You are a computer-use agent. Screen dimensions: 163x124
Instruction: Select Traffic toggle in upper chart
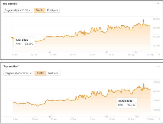pyautogui.click(x=40, y=10)
